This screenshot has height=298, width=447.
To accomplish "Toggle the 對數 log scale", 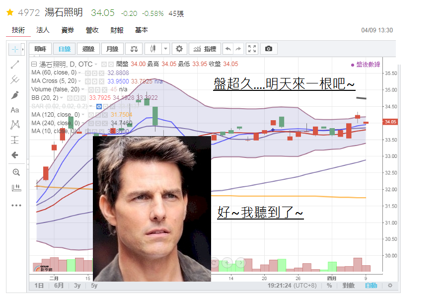I will point(348,286).
